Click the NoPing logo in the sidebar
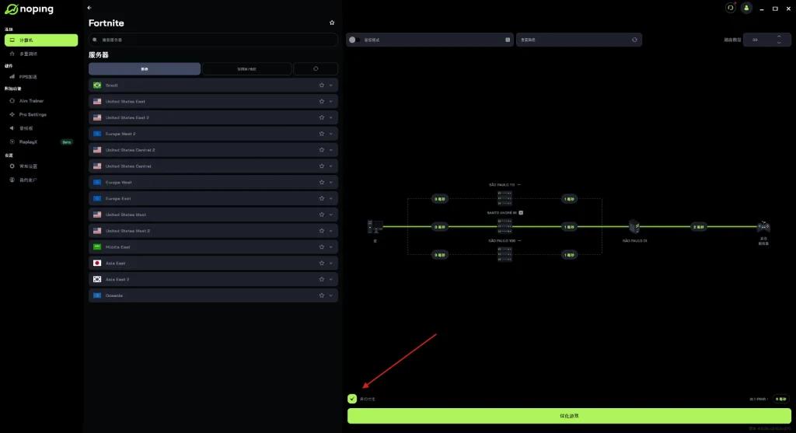The height and width of the screenshot is (433, 796). [29, 9]
